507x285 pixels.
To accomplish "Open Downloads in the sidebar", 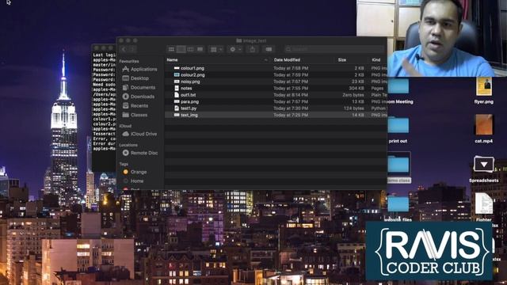I will [139, 97].
